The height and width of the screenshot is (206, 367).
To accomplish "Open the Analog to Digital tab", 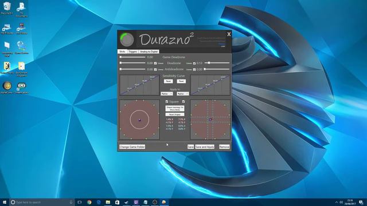I will (149, 51).
